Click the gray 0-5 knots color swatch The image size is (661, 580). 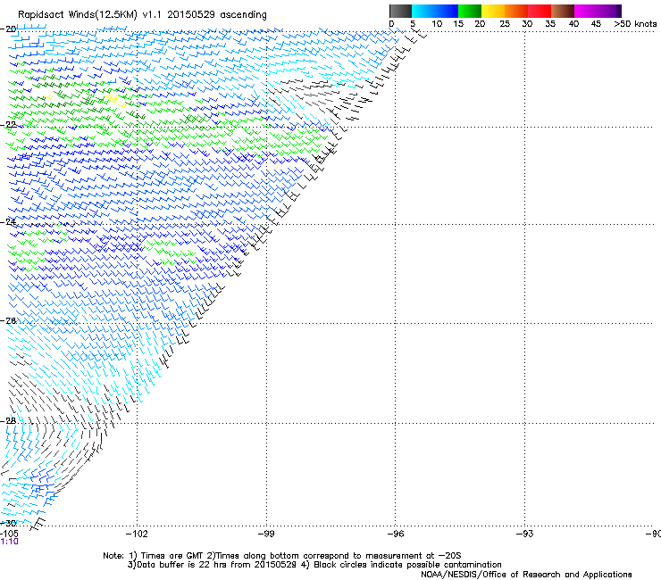(x=400, y=11)
